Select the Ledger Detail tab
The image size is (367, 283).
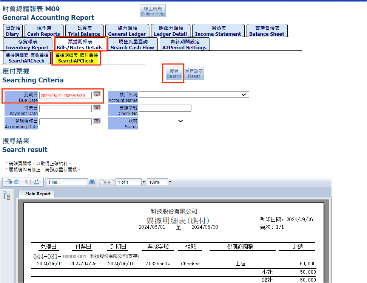[x=170, y=31]
